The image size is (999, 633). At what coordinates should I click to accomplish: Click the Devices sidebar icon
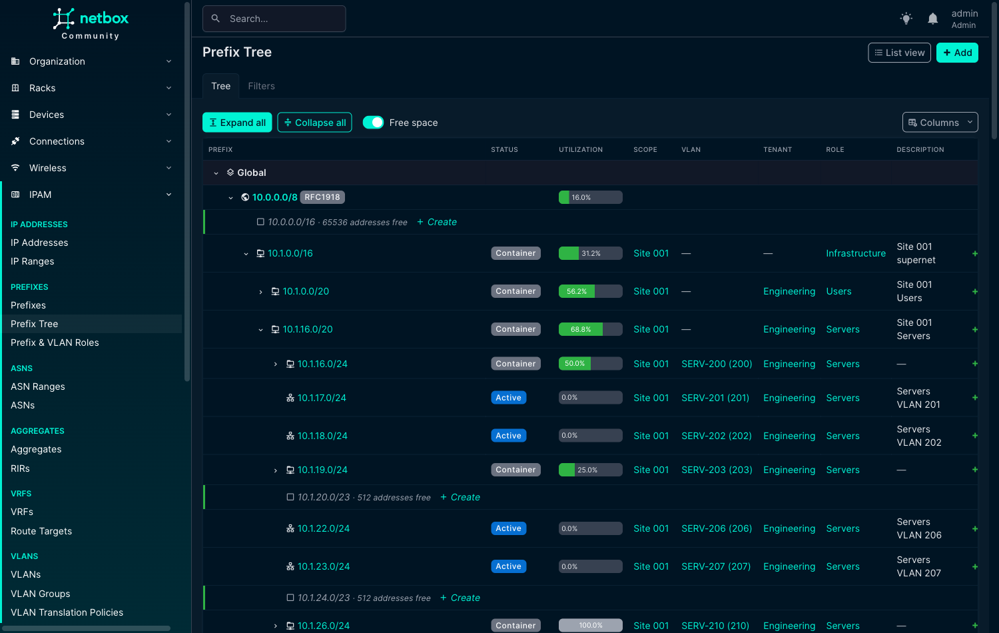(x=15, y=115)
